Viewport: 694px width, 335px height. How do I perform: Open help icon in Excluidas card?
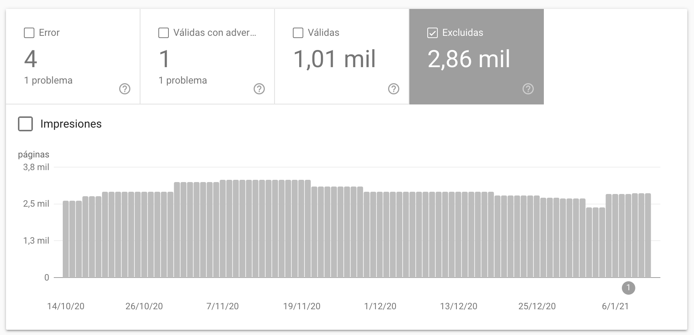coord(528,89)
